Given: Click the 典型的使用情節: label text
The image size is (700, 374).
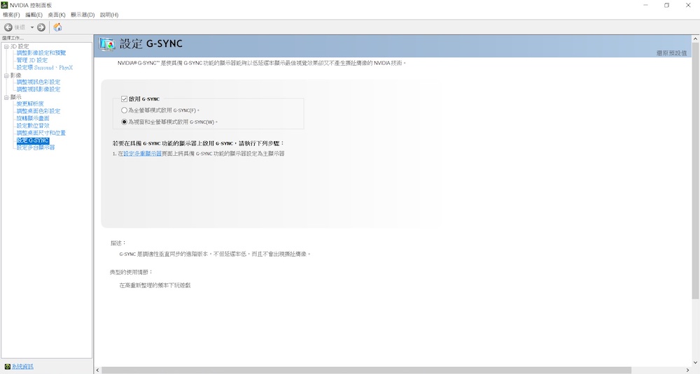Looking at the screenshot, I should (132, 272).
